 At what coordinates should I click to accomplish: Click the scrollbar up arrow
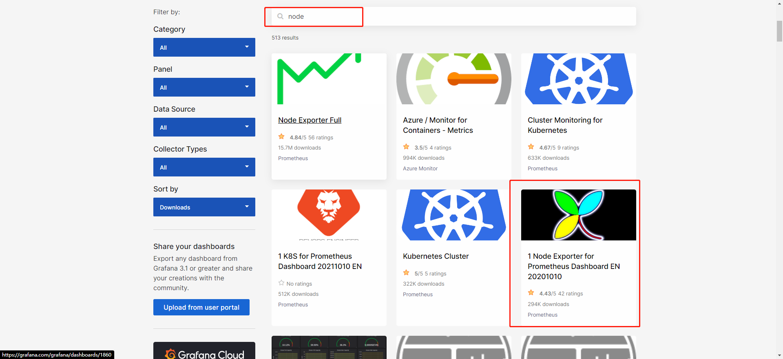[x=779, y=3]
